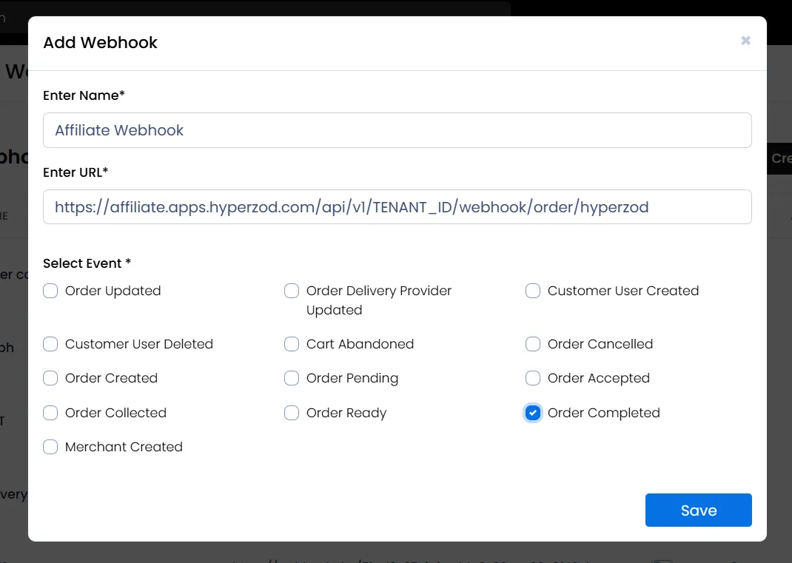Enable Order Delivery Provider Updated event

click(292, 291)
